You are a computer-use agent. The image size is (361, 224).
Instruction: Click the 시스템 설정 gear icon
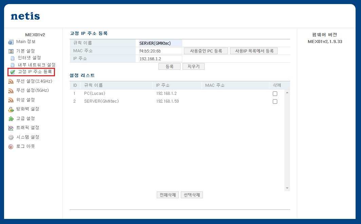[x=11, y=137]
